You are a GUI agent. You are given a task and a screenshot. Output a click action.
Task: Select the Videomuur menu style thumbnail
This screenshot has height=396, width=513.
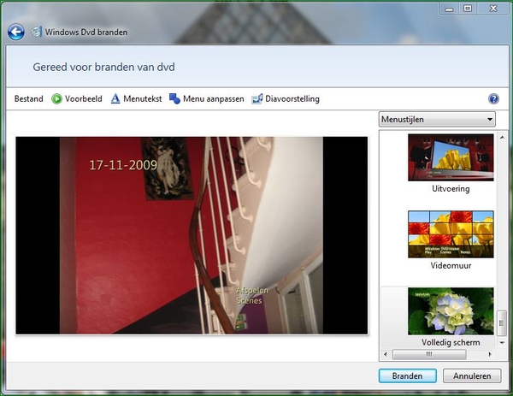451,234
